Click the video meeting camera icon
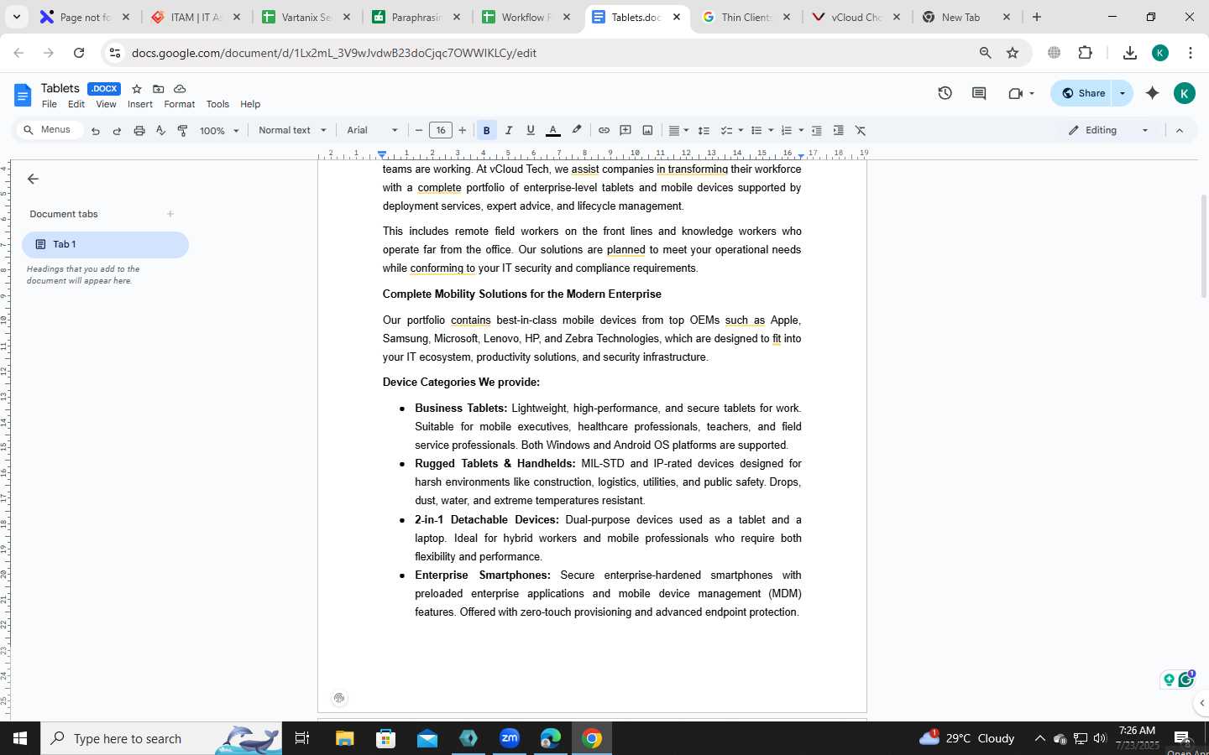The width and height of the screenshot is (1209, 755). [1015, 93]
